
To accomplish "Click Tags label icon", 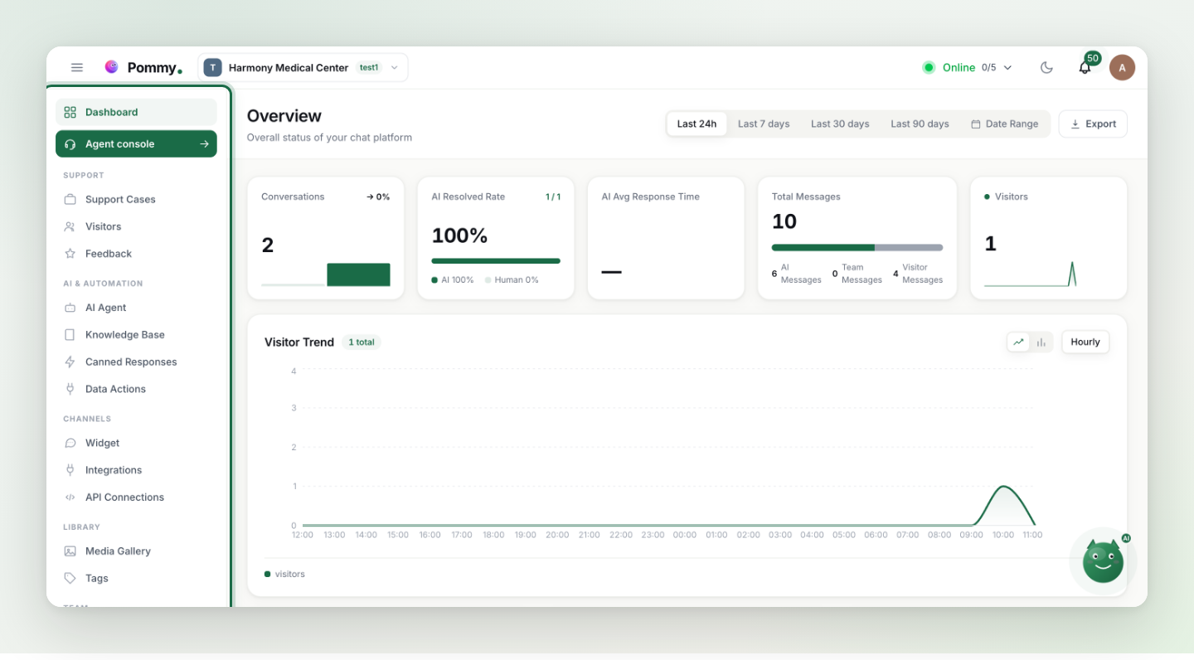I will pyautogui.click(x=70, y=579).
